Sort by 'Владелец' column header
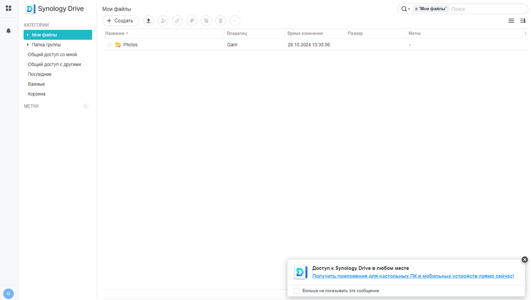The image size is (531, 300). click(254, 33)
